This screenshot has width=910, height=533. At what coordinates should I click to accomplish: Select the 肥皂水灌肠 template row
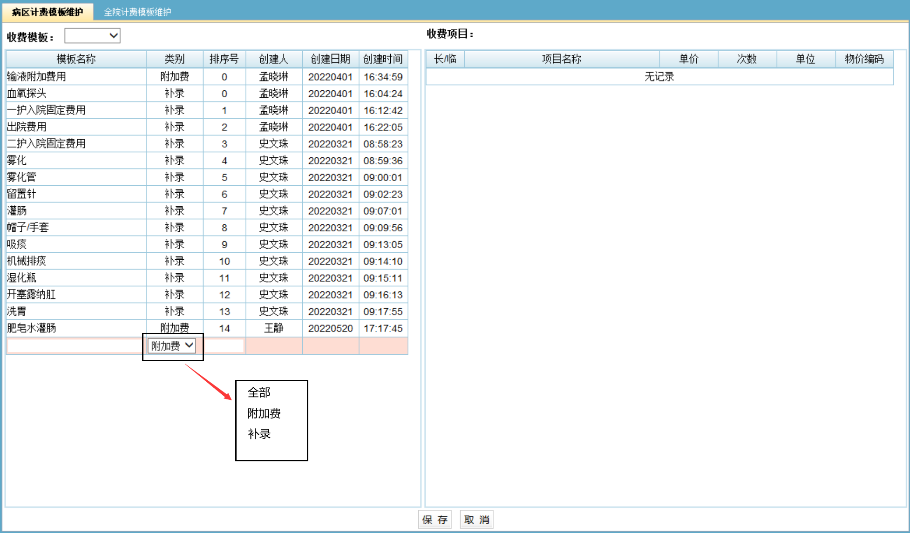click(x=31, y=328)
